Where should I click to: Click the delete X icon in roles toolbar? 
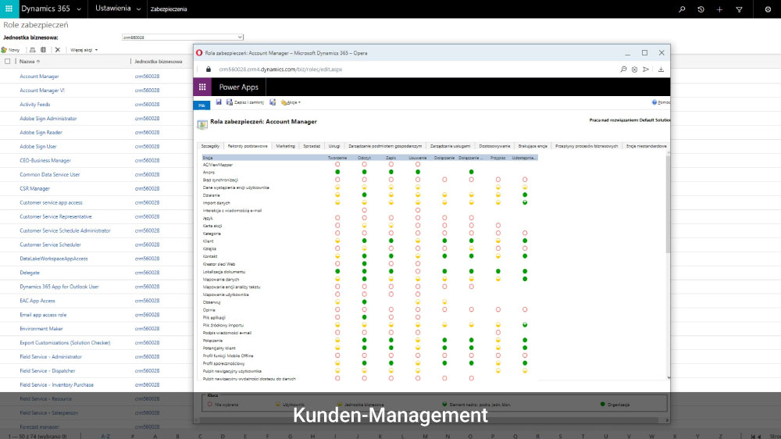(x=57, y=50)
